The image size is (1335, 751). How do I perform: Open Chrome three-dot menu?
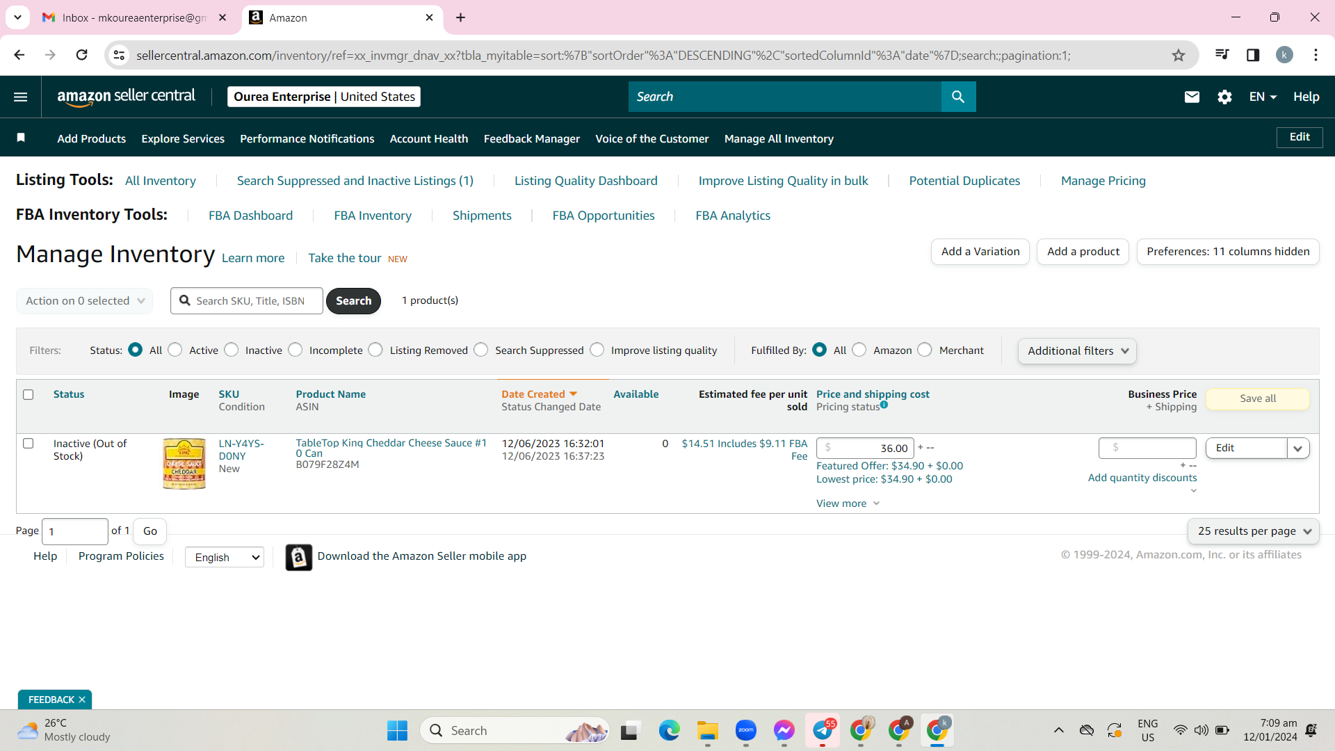[x=1316, y=55]
